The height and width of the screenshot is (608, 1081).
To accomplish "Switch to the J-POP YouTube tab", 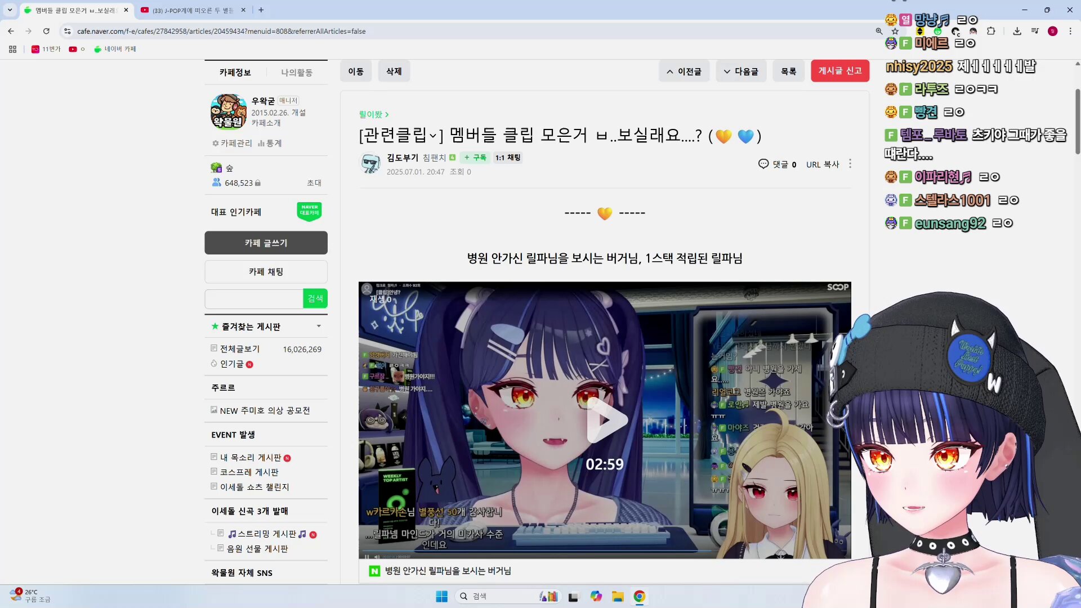I will coord(191,10).
